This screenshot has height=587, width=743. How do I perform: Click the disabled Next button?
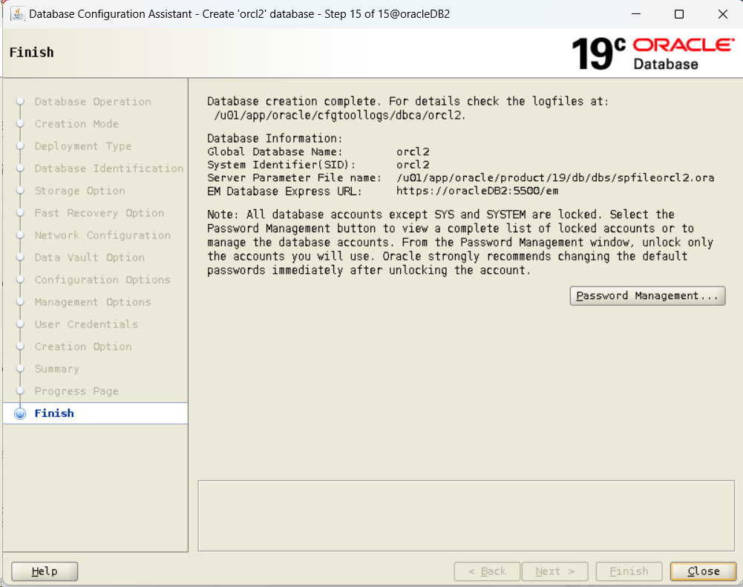coord(555,571)
